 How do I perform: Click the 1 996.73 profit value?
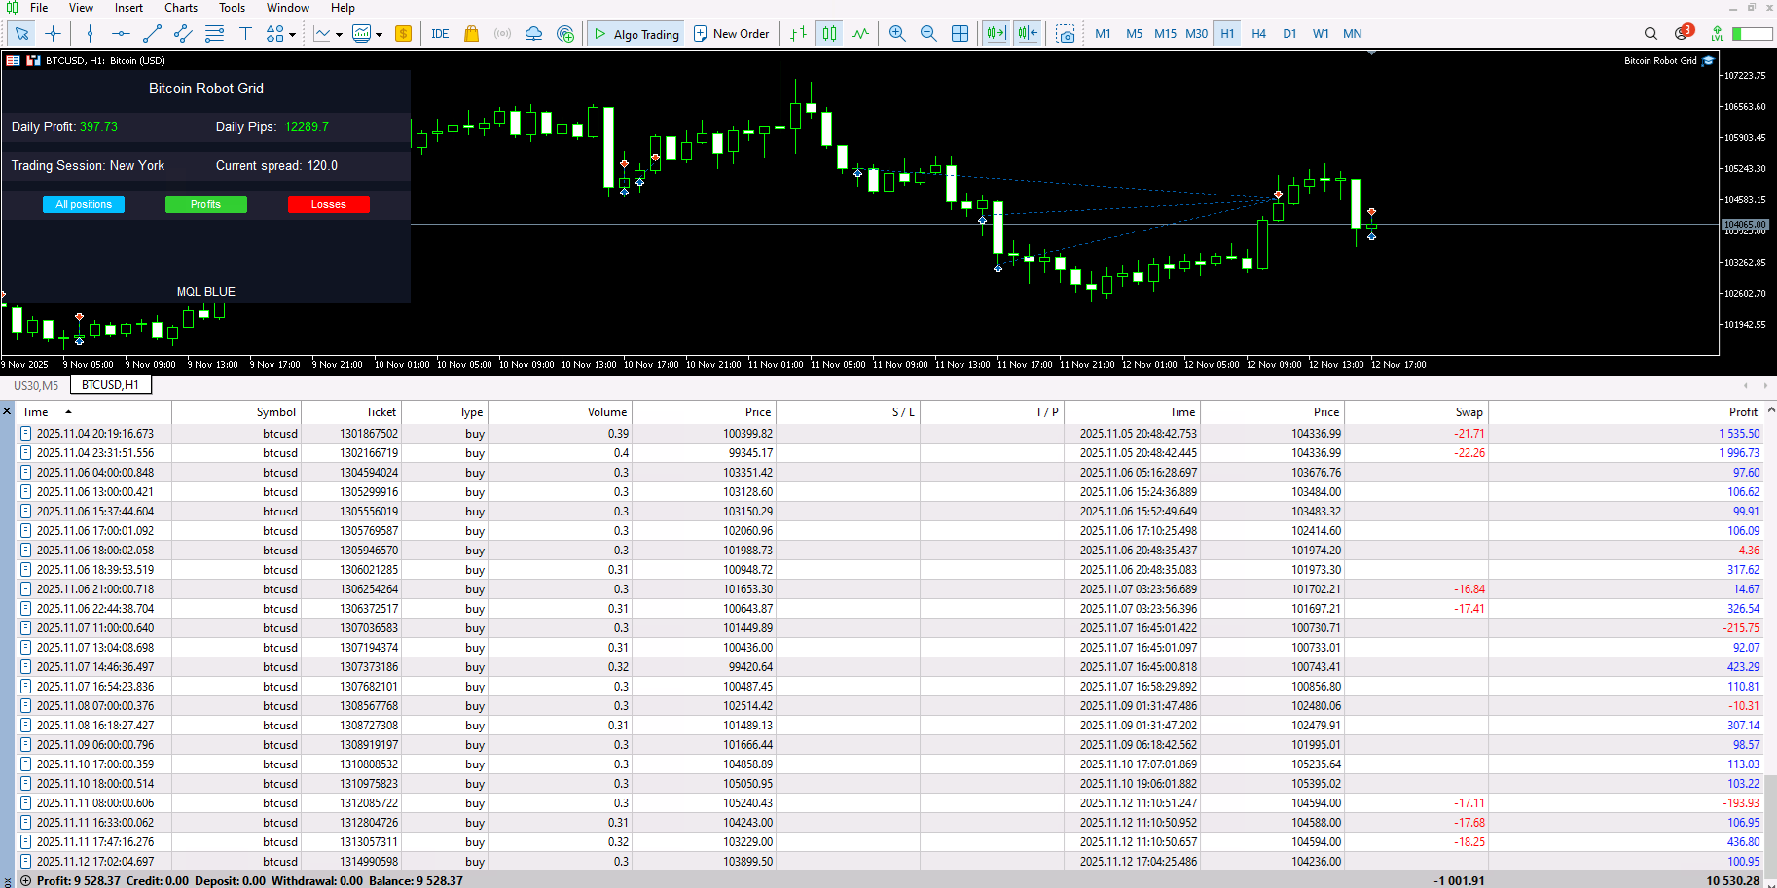pyautogui.click(x=1739, y=453)
